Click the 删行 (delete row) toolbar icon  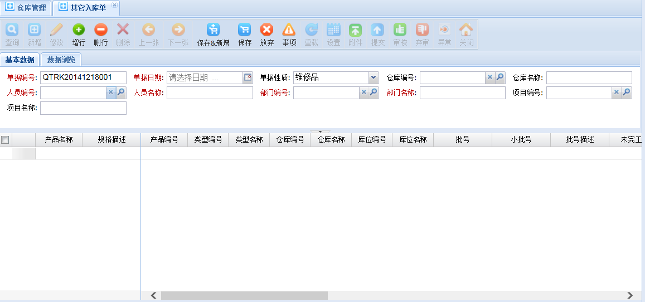101,30
